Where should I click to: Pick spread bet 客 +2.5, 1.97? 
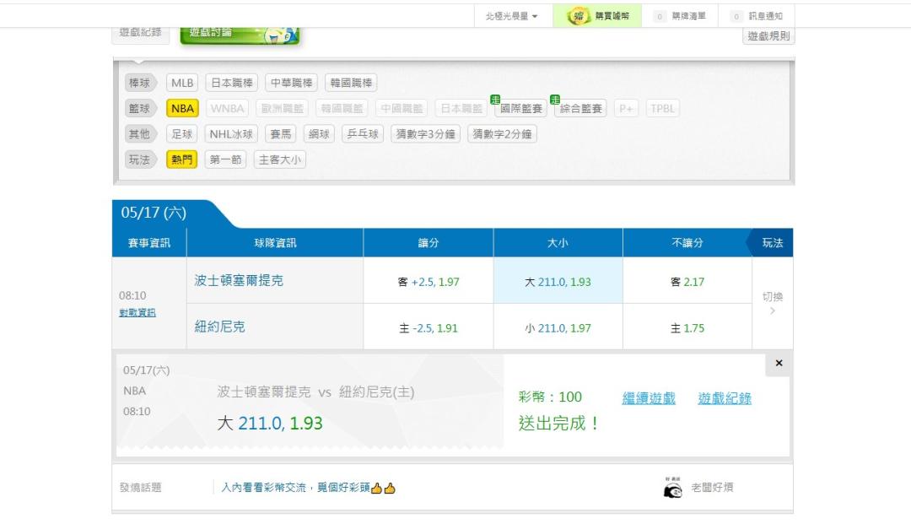tap(429, 281)
